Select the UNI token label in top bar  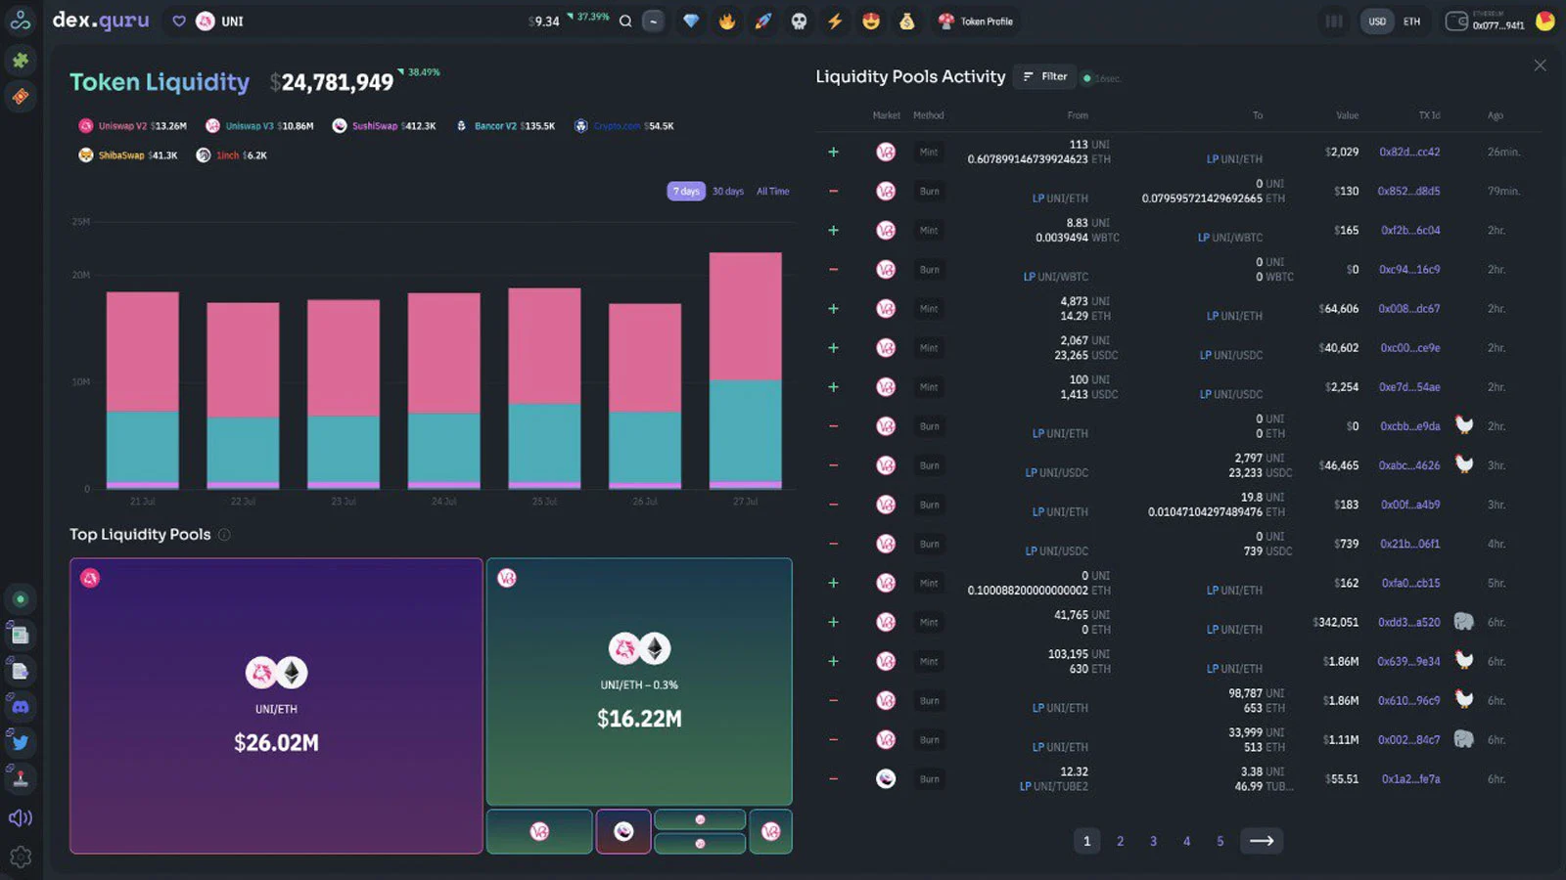232,22
